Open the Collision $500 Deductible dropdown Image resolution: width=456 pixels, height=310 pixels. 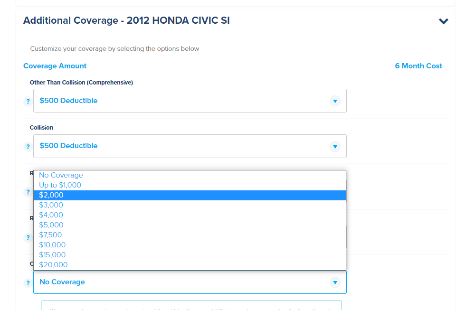pyautogui.click(x=190, y=146)
